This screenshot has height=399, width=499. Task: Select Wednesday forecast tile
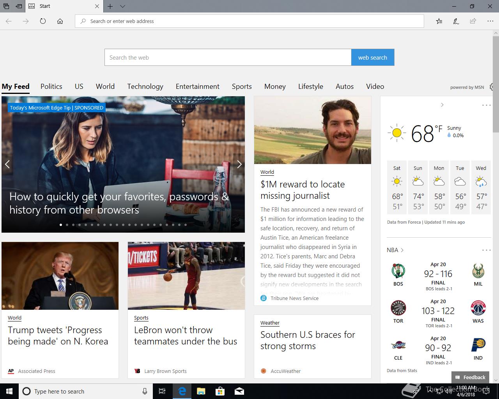coord(481,187)
